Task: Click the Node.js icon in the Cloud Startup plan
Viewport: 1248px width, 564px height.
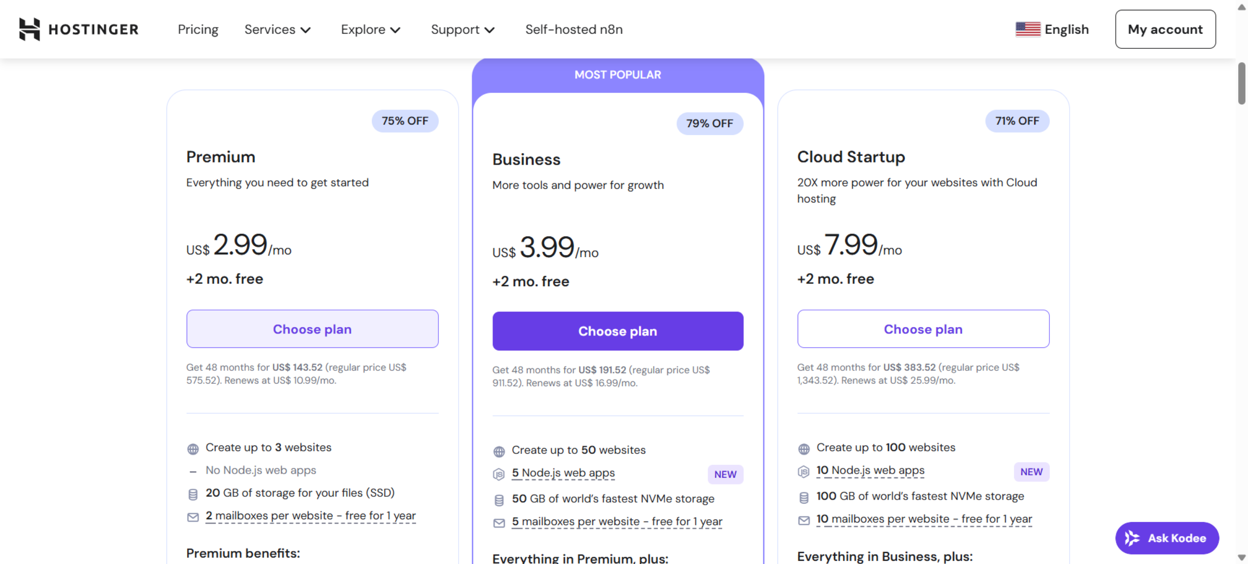Action: pyautogui.click(x=803, y=471)
